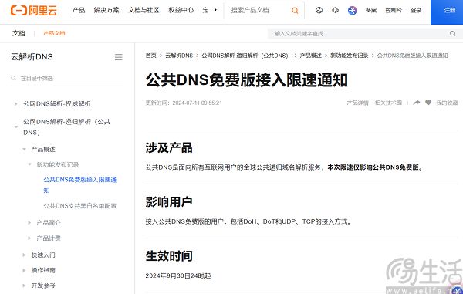Image resolution: width=463 pixels, height=294 pixels.
Task: Open the Aliyun logo homepage
Action: point(34,10)
